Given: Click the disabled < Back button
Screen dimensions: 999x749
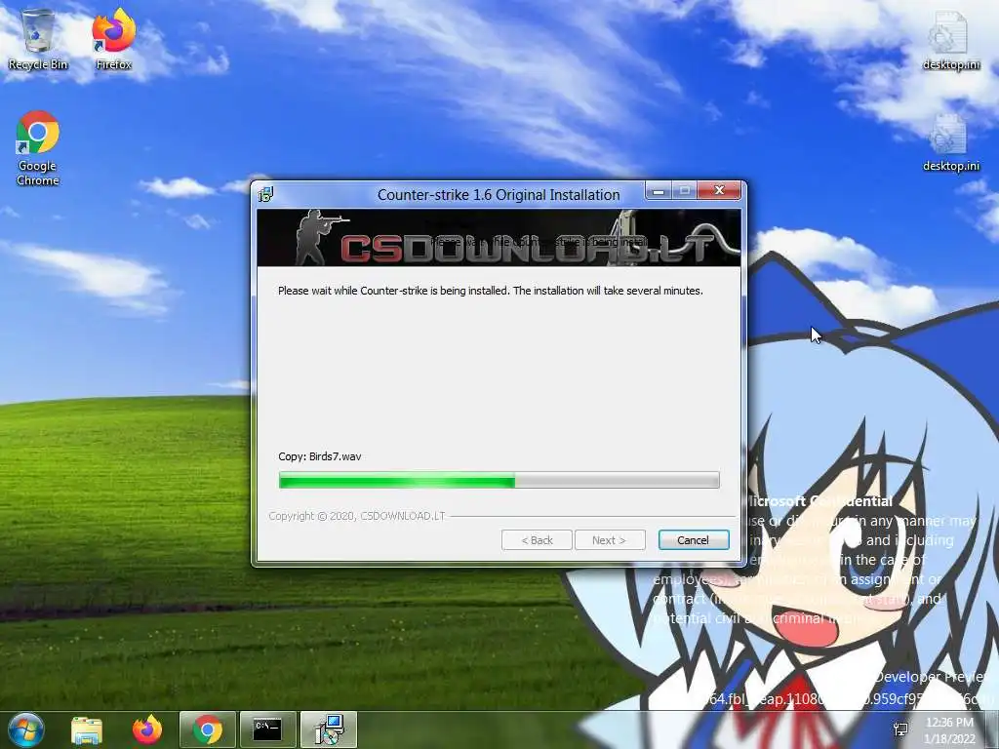Looking at the screenshot, I should pyautogui.click(x=537, y=540).
